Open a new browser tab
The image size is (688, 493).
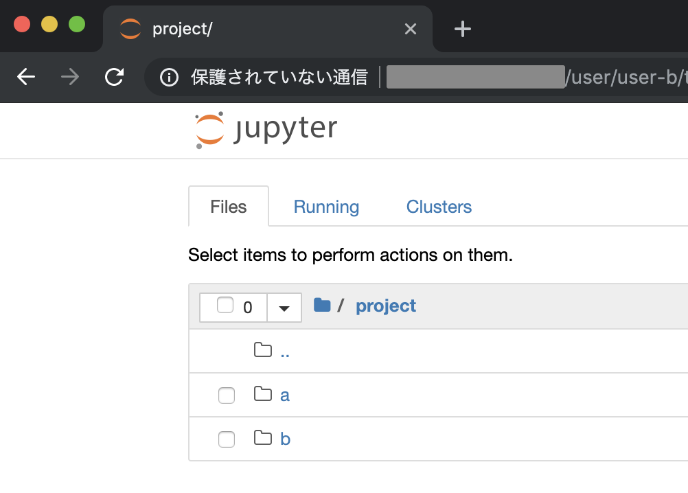[463, 29]
